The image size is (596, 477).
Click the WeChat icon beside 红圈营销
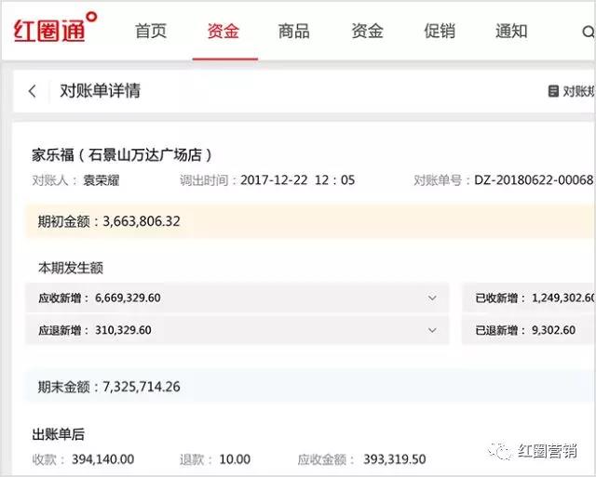(x=503, y=451)
